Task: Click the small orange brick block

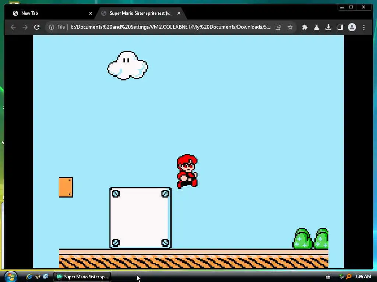Action: pyautogui.click(x=66, y=187)
